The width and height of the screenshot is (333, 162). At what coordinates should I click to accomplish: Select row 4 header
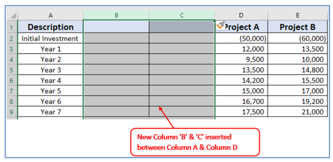click(12, 59)
